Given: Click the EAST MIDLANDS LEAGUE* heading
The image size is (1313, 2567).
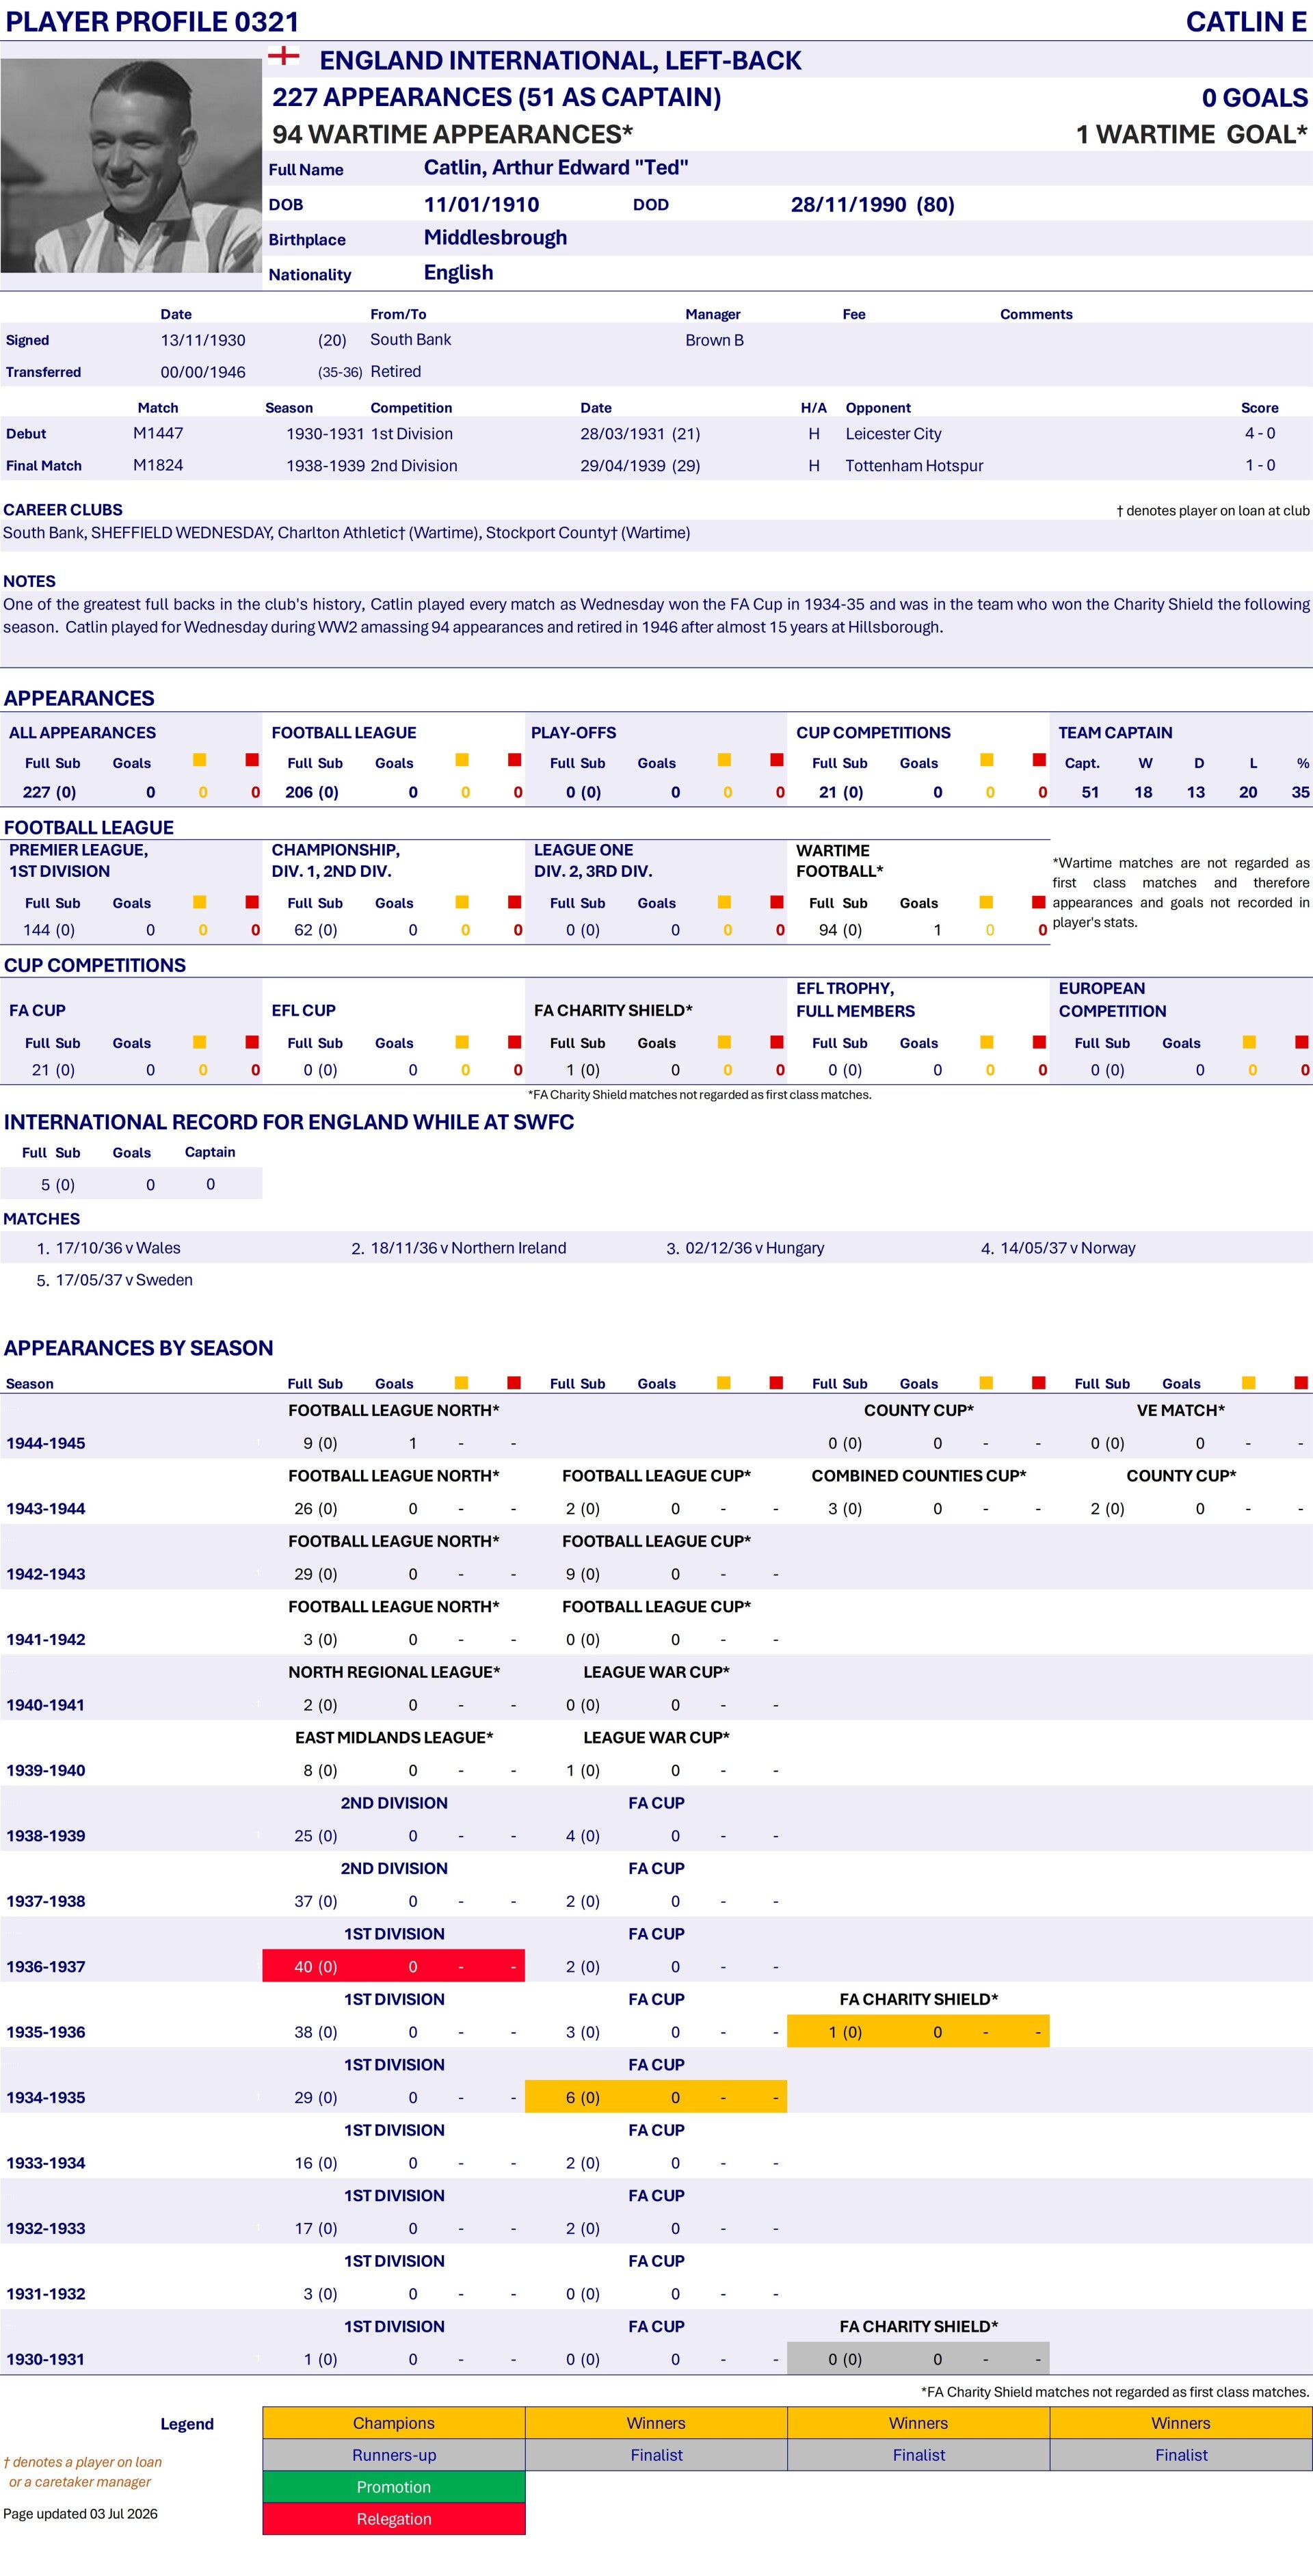Looking at the screenshot, I should point(393,1737).
